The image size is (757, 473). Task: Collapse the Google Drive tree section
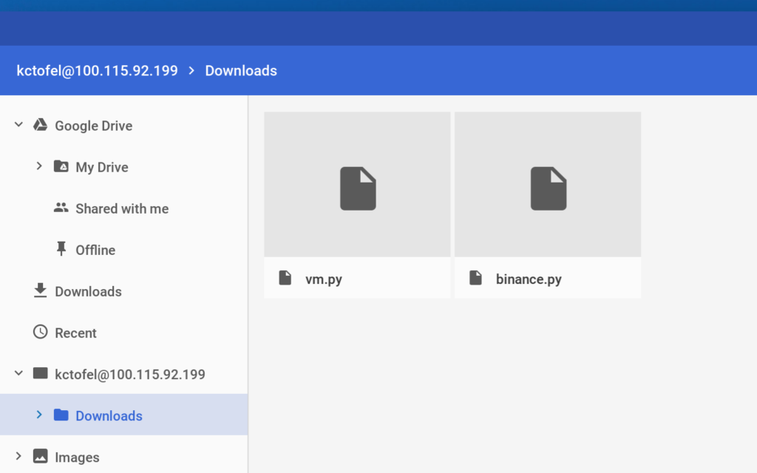tap(18, 125)
